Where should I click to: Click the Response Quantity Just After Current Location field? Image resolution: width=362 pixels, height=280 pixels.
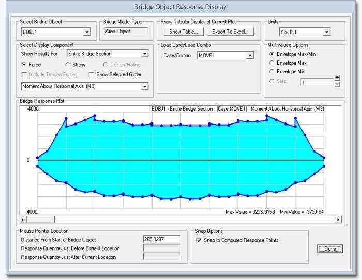coord(161,256)
